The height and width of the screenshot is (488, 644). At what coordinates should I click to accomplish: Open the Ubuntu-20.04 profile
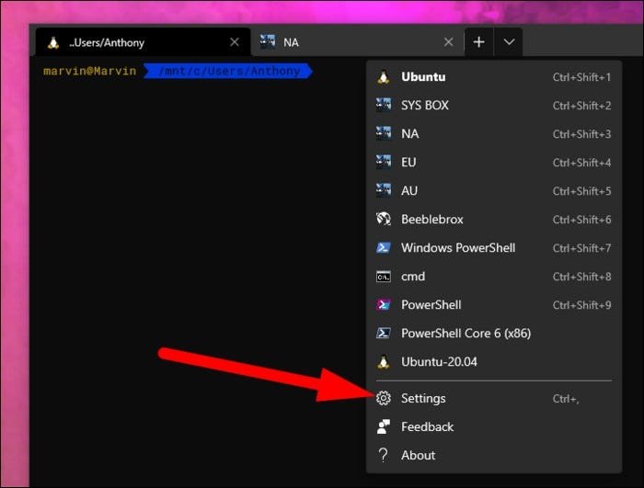[494, 361]
